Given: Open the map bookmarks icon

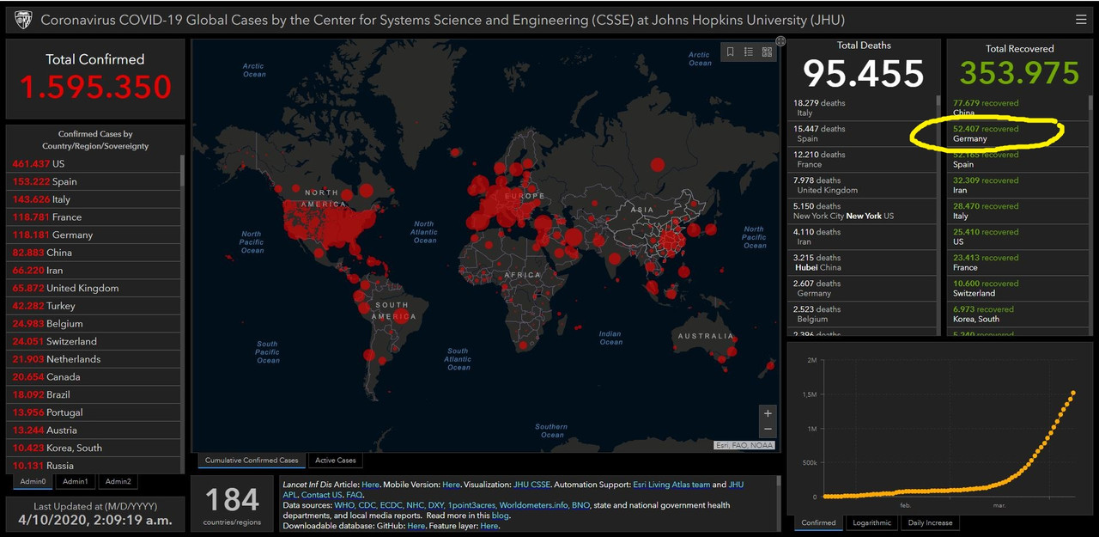Looking at the screenshot, I should click(x=730, y=52).
